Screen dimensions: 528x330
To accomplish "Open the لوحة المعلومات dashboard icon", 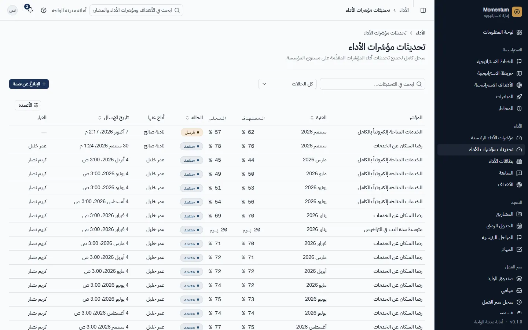I will (x=519, y=32).
